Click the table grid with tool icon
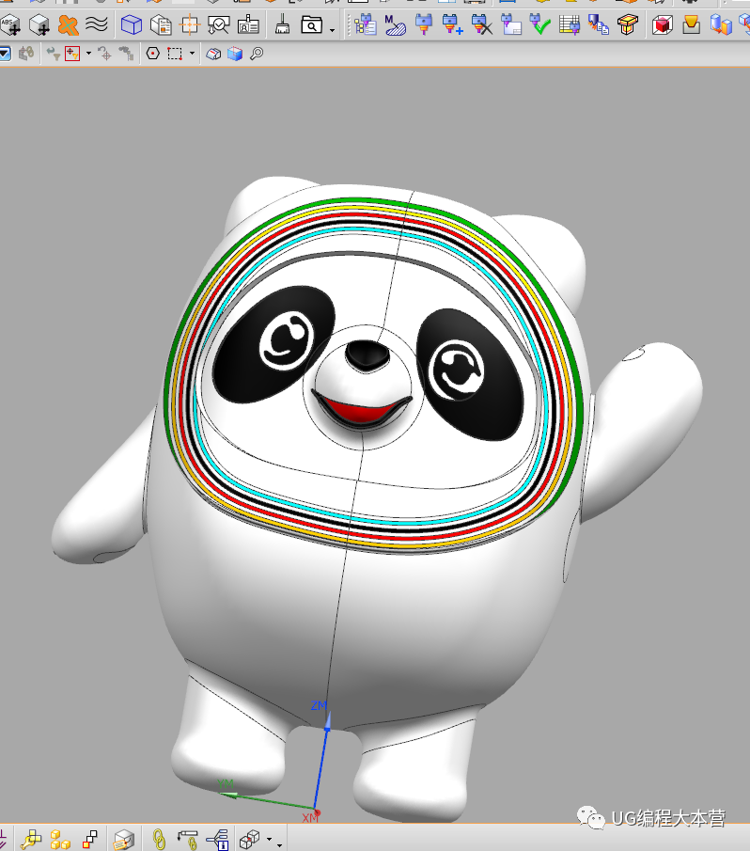750x851 pixels. pos(569,25)
